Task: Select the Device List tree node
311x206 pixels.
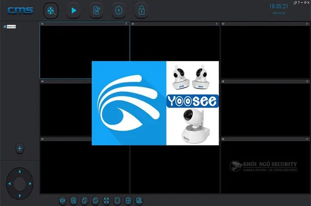Action: [x=11, y=27]
